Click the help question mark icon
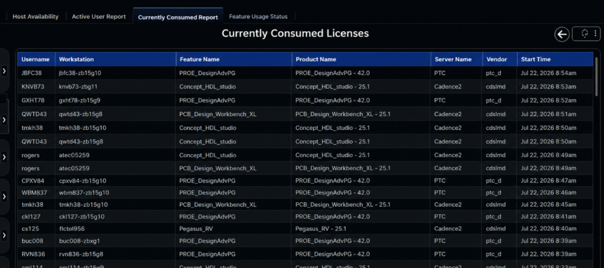Screen dimensions: 604x268 point(585,34)
